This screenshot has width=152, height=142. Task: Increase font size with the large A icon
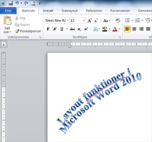pyautogui.click(x=90, y=20)
